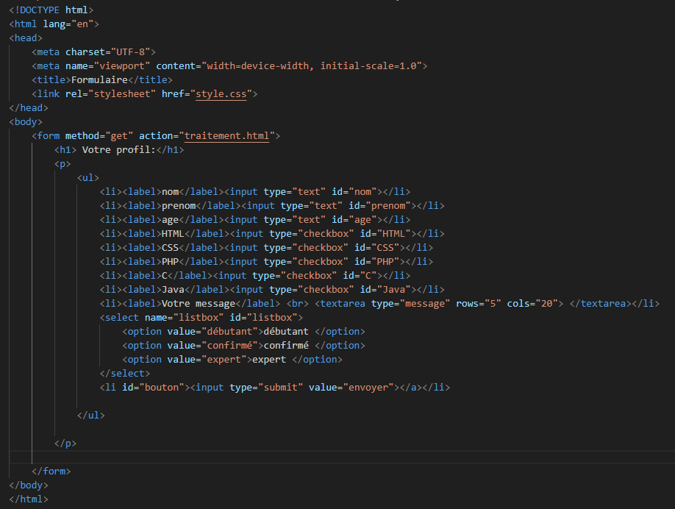Place cursor in the Formulaire title text

(x=100, y=80)
